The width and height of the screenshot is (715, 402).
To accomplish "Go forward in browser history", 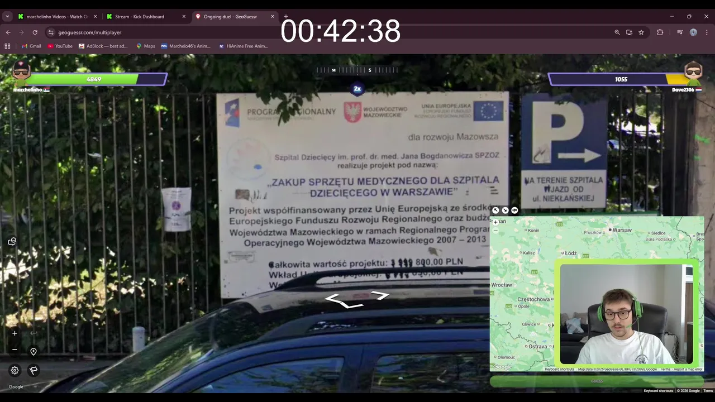I will click(22, 32).
